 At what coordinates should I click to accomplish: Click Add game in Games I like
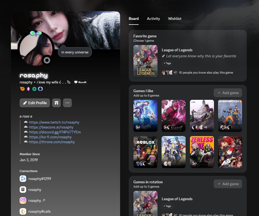228,93
